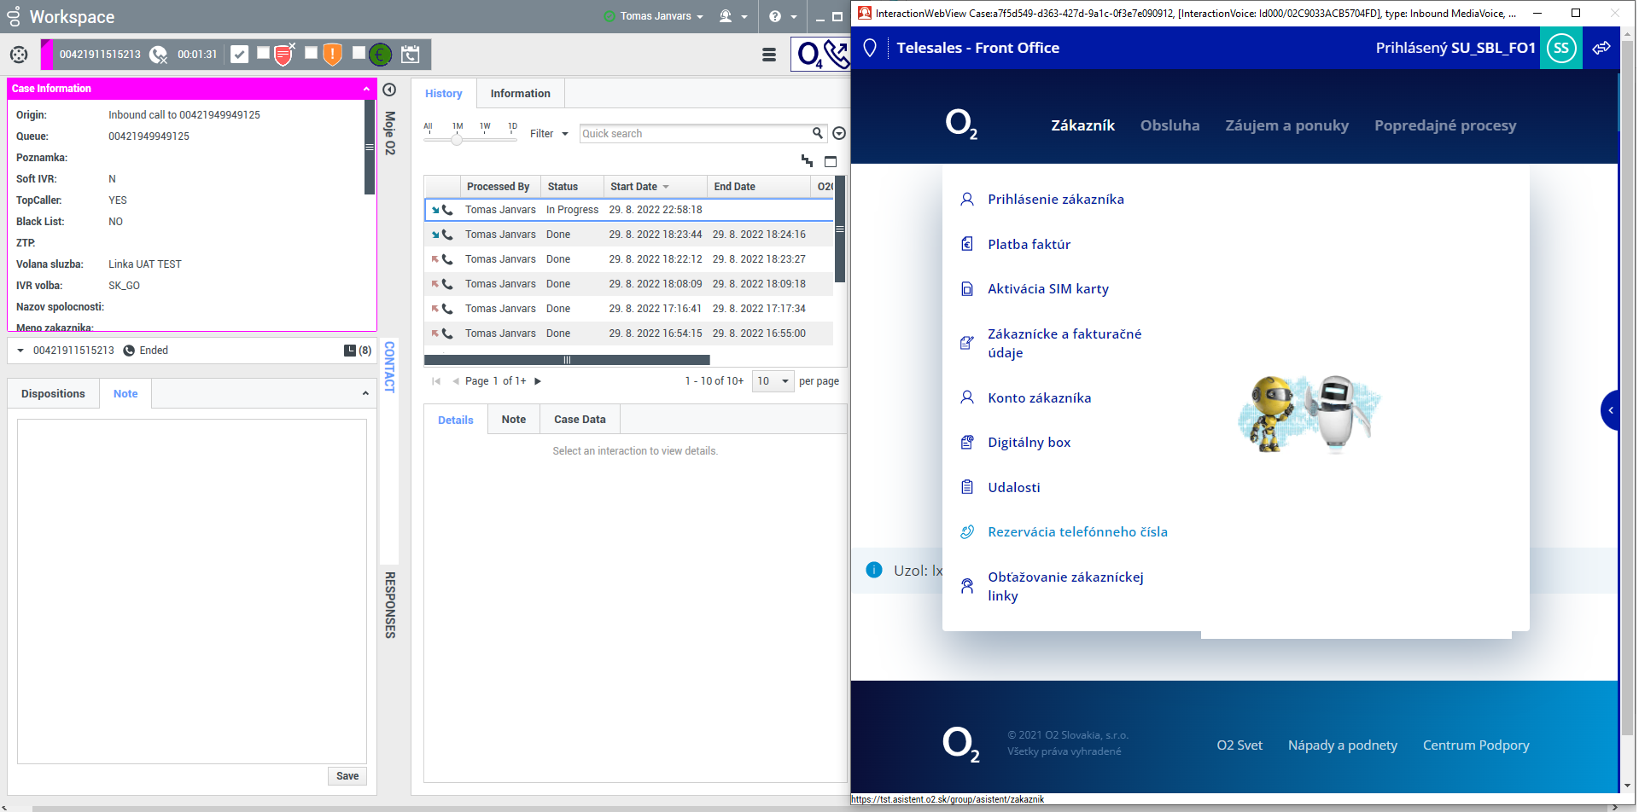Open the Workspace circular hub icon
The image size is (1639, 812).
(19, 55)
